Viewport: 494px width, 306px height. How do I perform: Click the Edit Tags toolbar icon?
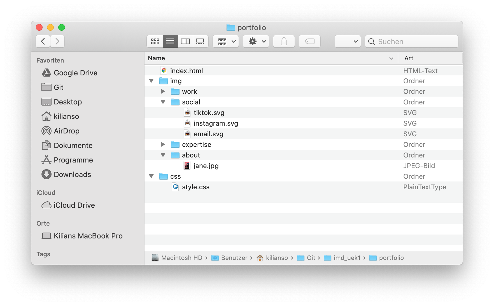(309, 41)
